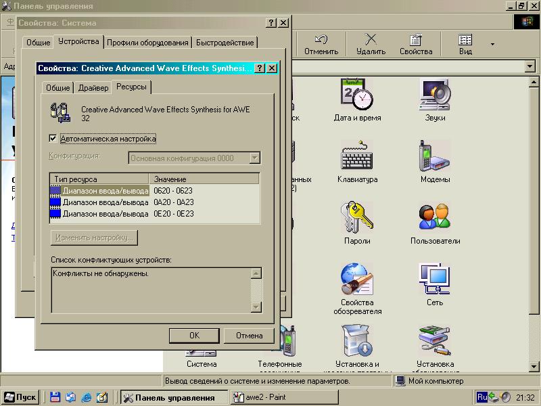The width and height of the screenshot is (541, 406).
Task: Click the save disk quick launch icon
Action: tap(55, 397)
